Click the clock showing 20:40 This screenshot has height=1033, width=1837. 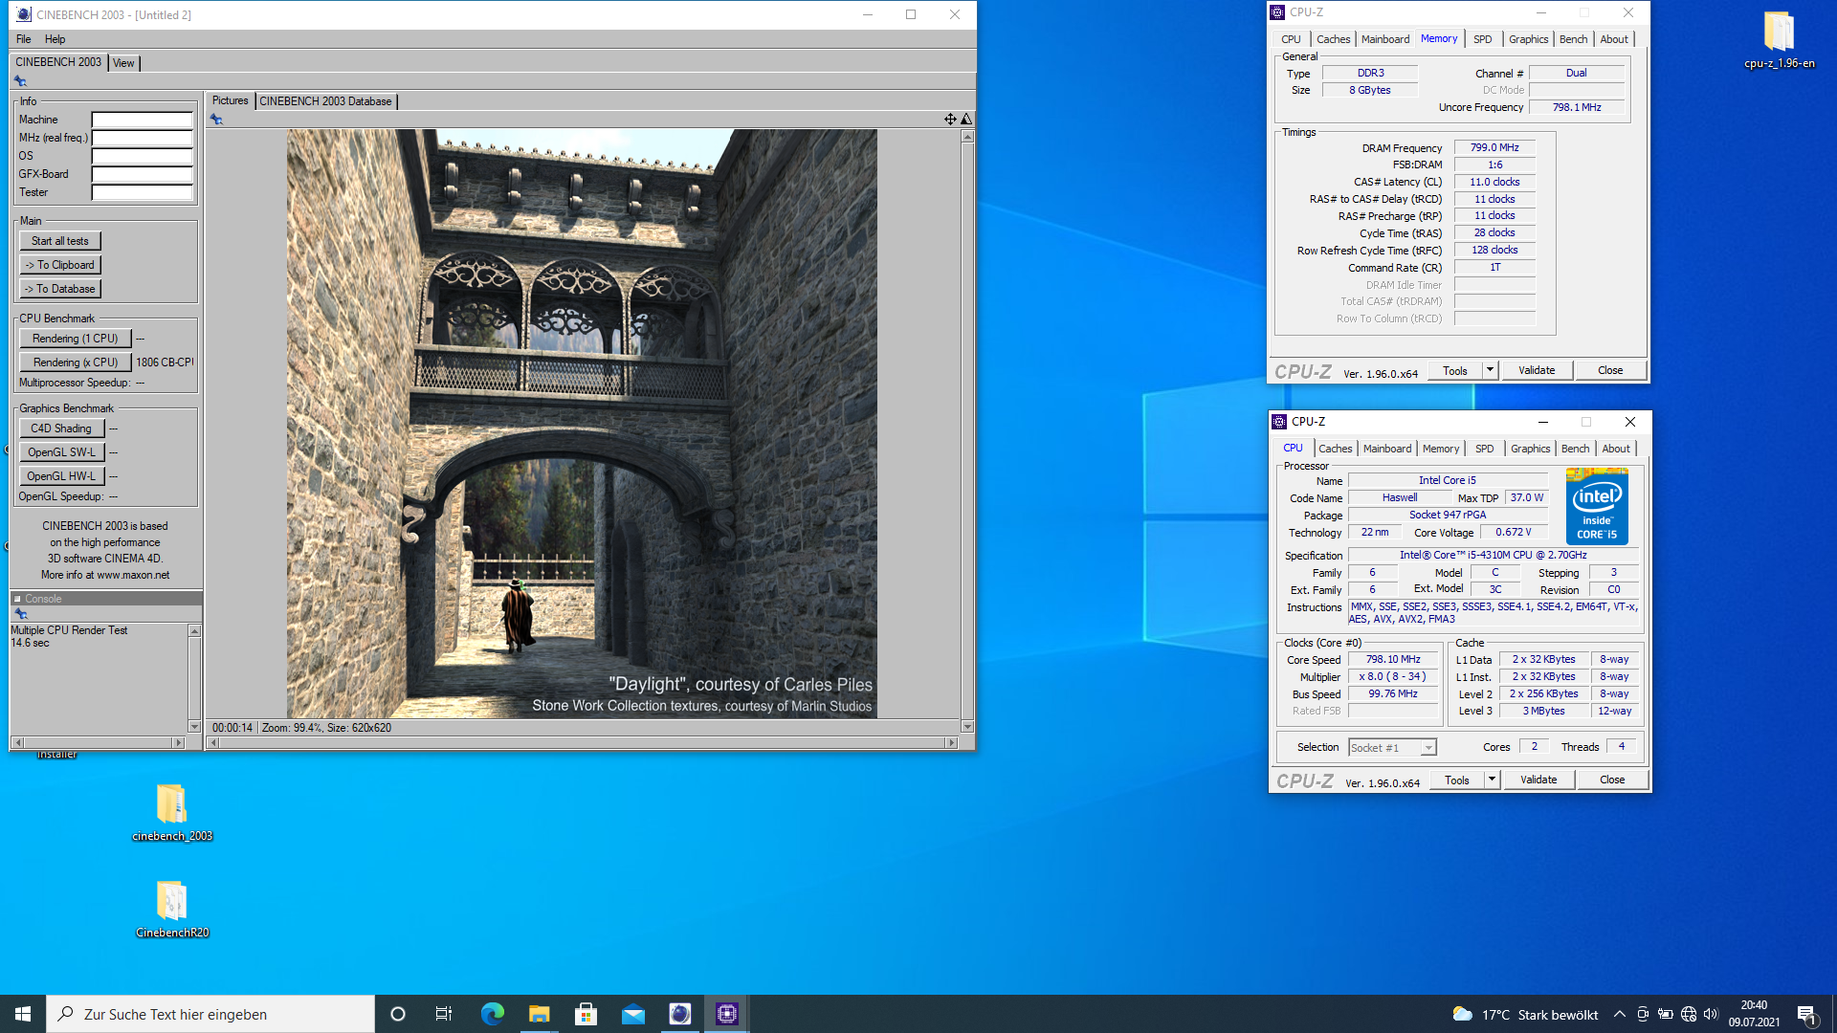[1754, 1005]
